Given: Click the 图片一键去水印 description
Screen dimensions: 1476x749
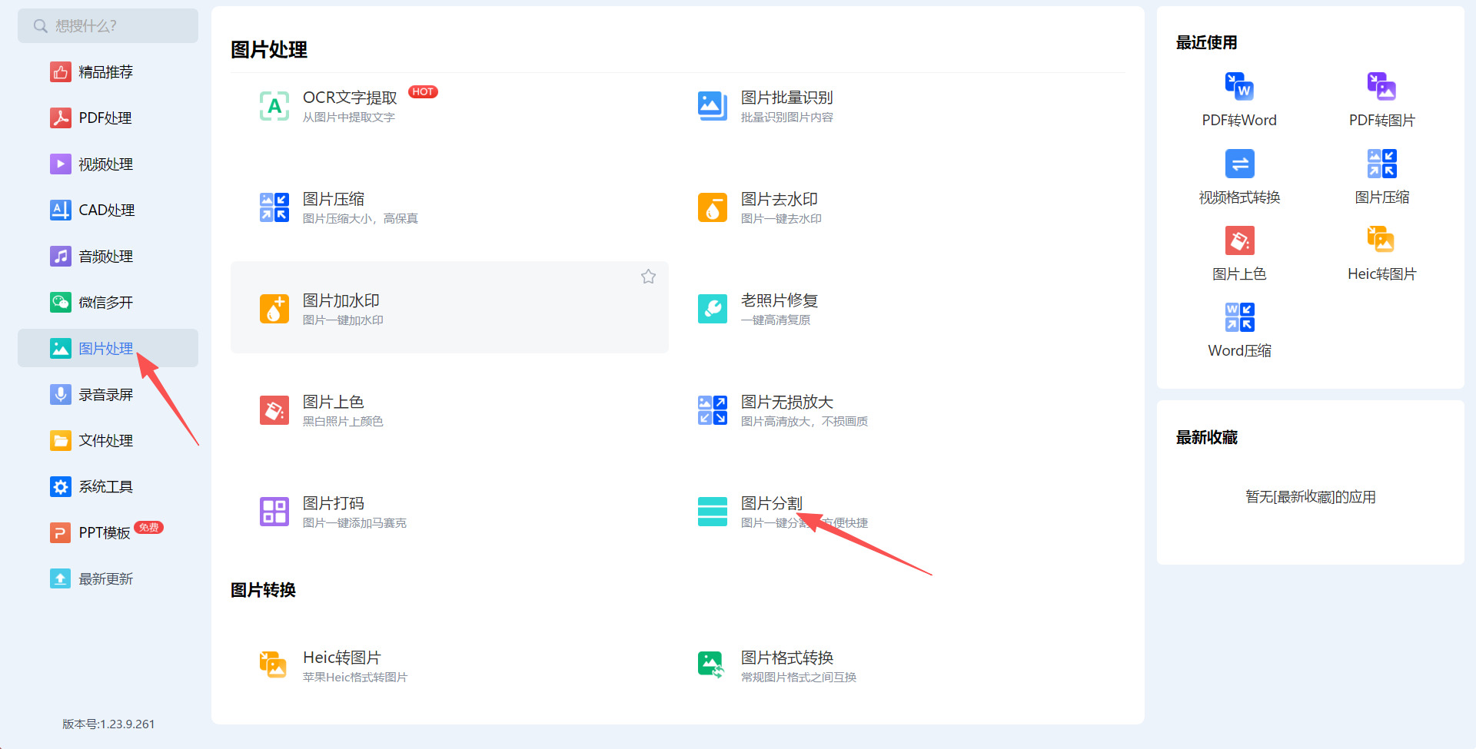Looking at the screenshot, I should pos(781,219).
